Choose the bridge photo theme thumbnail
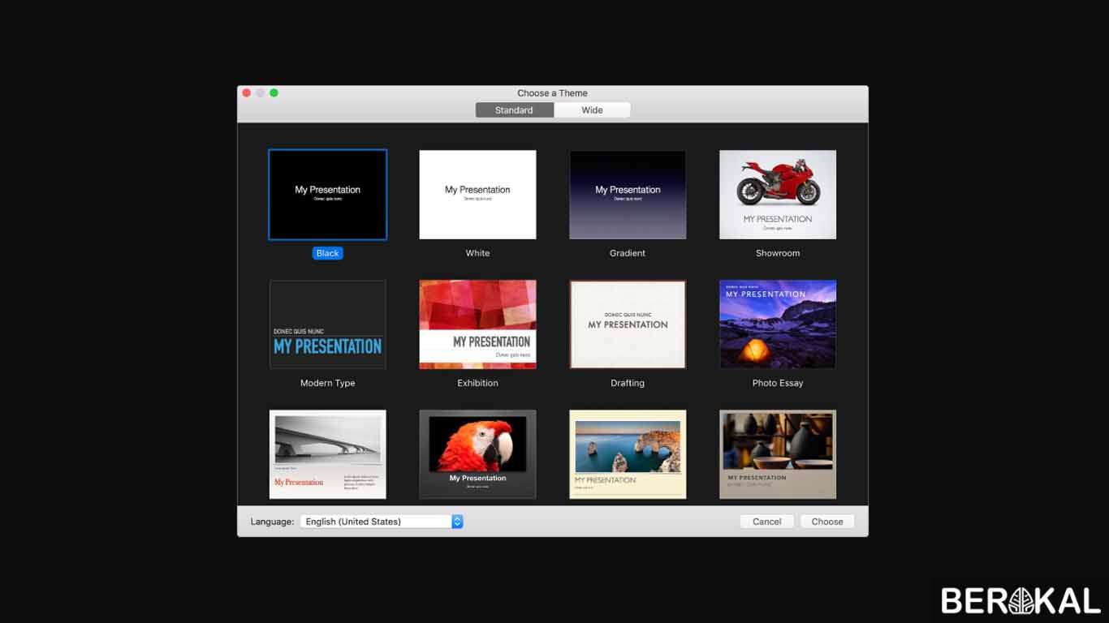 coord(327,454)
